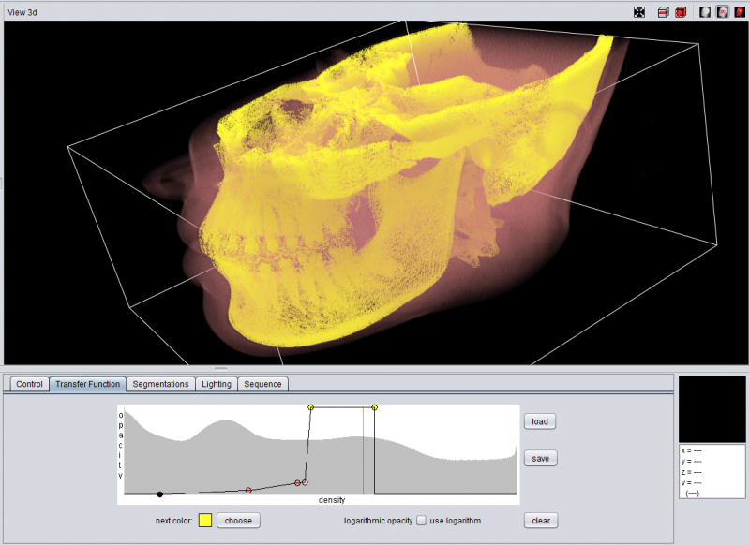750x545 pixels.
Task: Select the black control point on curve
Action: 160,493
